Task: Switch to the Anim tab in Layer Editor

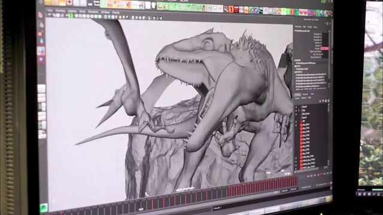Action: click(312, 94)
